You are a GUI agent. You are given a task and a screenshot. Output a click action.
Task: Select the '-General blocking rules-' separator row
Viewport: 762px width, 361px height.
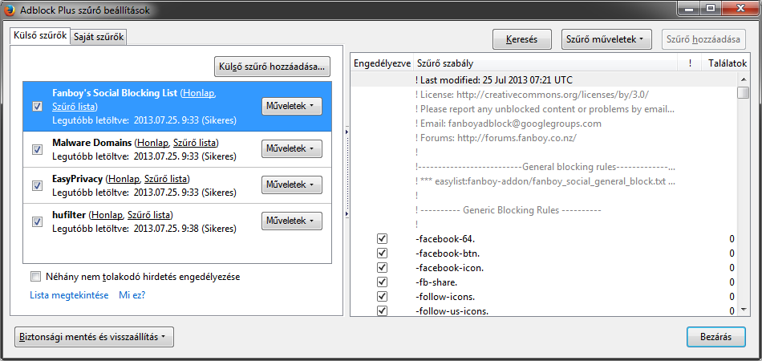coord(543,167)
